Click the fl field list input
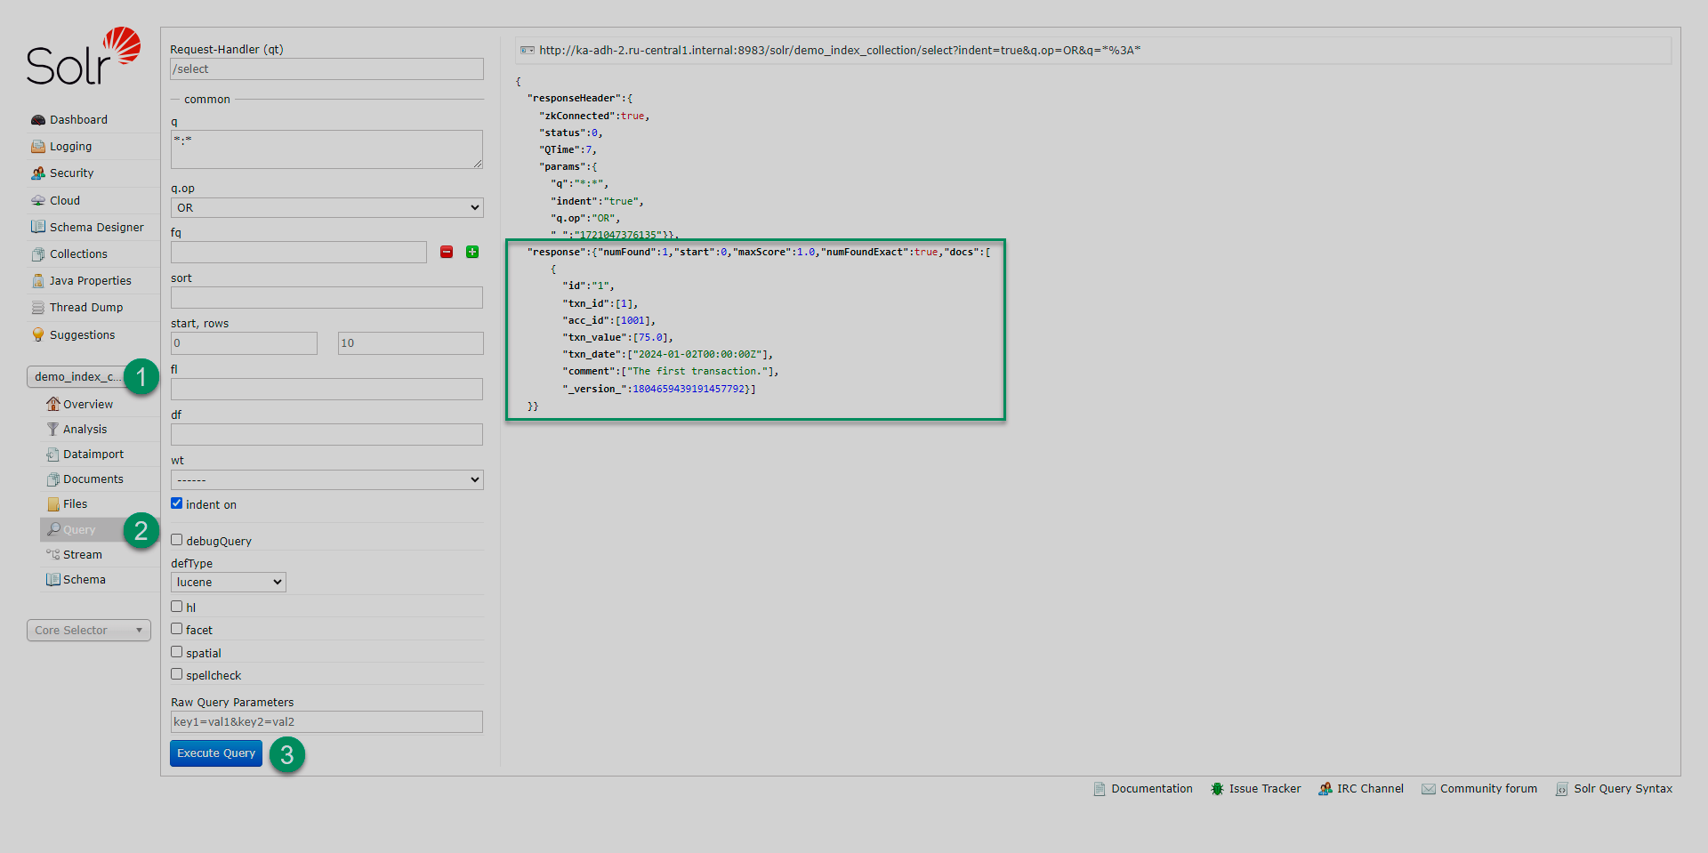Image resolution: width=1708 pixels, height=853 pixels. [x=326, y=390]
